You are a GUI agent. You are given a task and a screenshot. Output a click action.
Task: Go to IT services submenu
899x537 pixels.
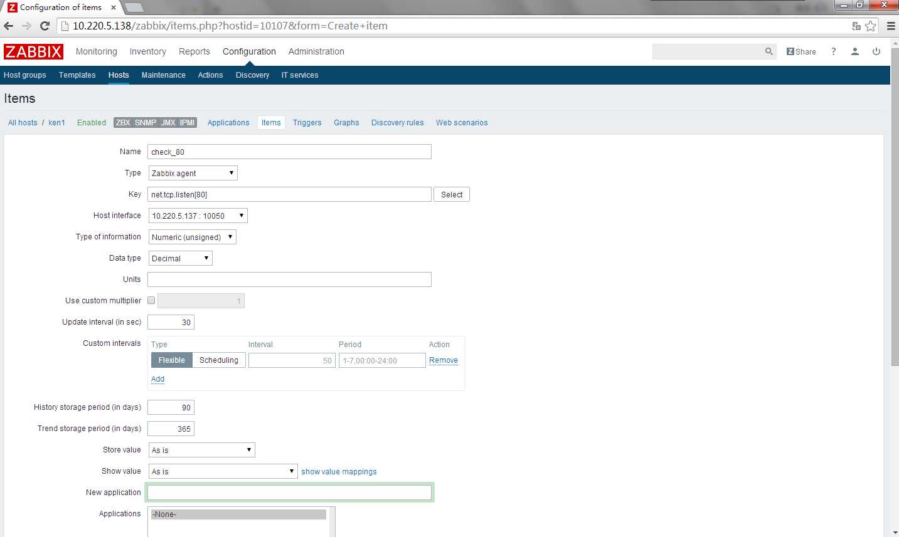299,75
